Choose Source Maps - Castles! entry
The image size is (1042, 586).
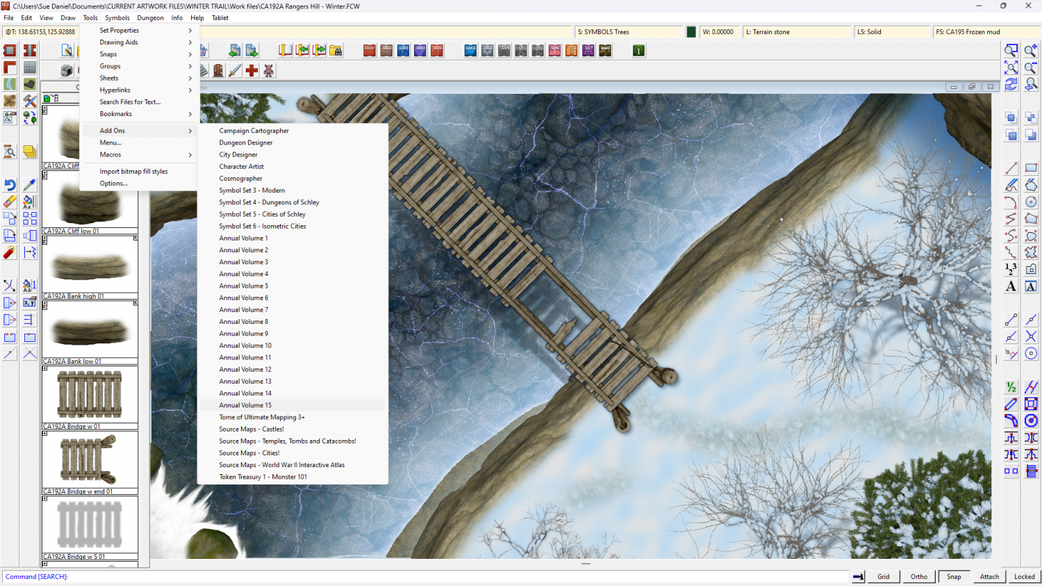tap(292, 429)
